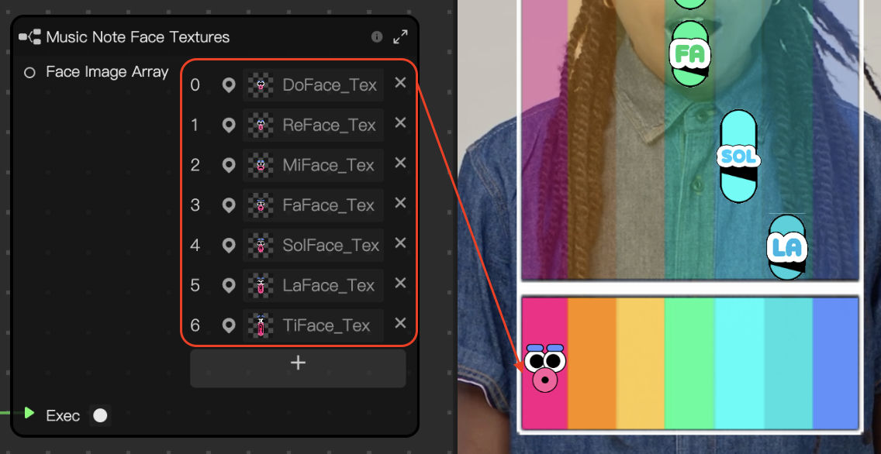This screenshot has width=881, height=454.
Task: Click the googly-eyed face character in preview
Action: 544,368
